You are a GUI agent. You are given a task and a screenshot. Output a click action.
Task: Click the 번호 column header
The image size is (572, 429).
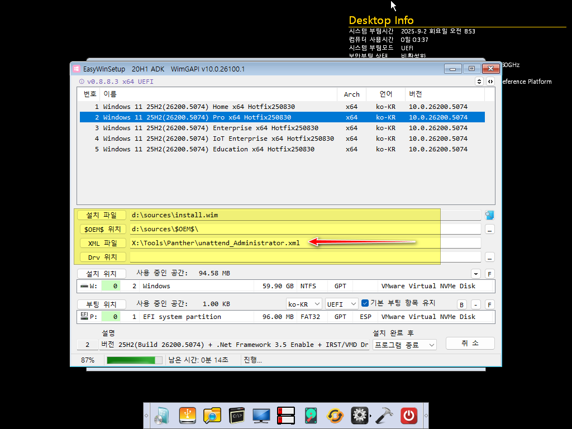click(x=89, y=94)
